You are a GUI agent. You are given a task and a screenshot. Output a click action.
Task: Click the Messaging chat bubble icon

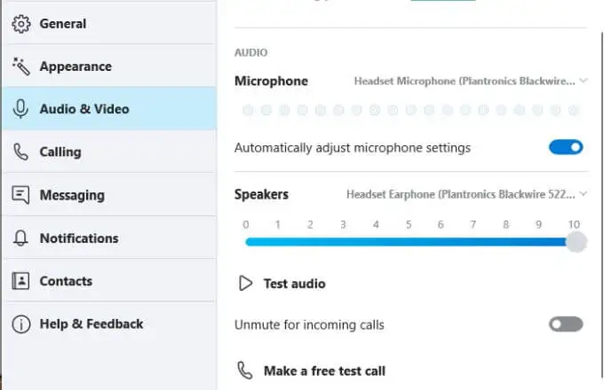pyautogui.click(x=20, y=195)
